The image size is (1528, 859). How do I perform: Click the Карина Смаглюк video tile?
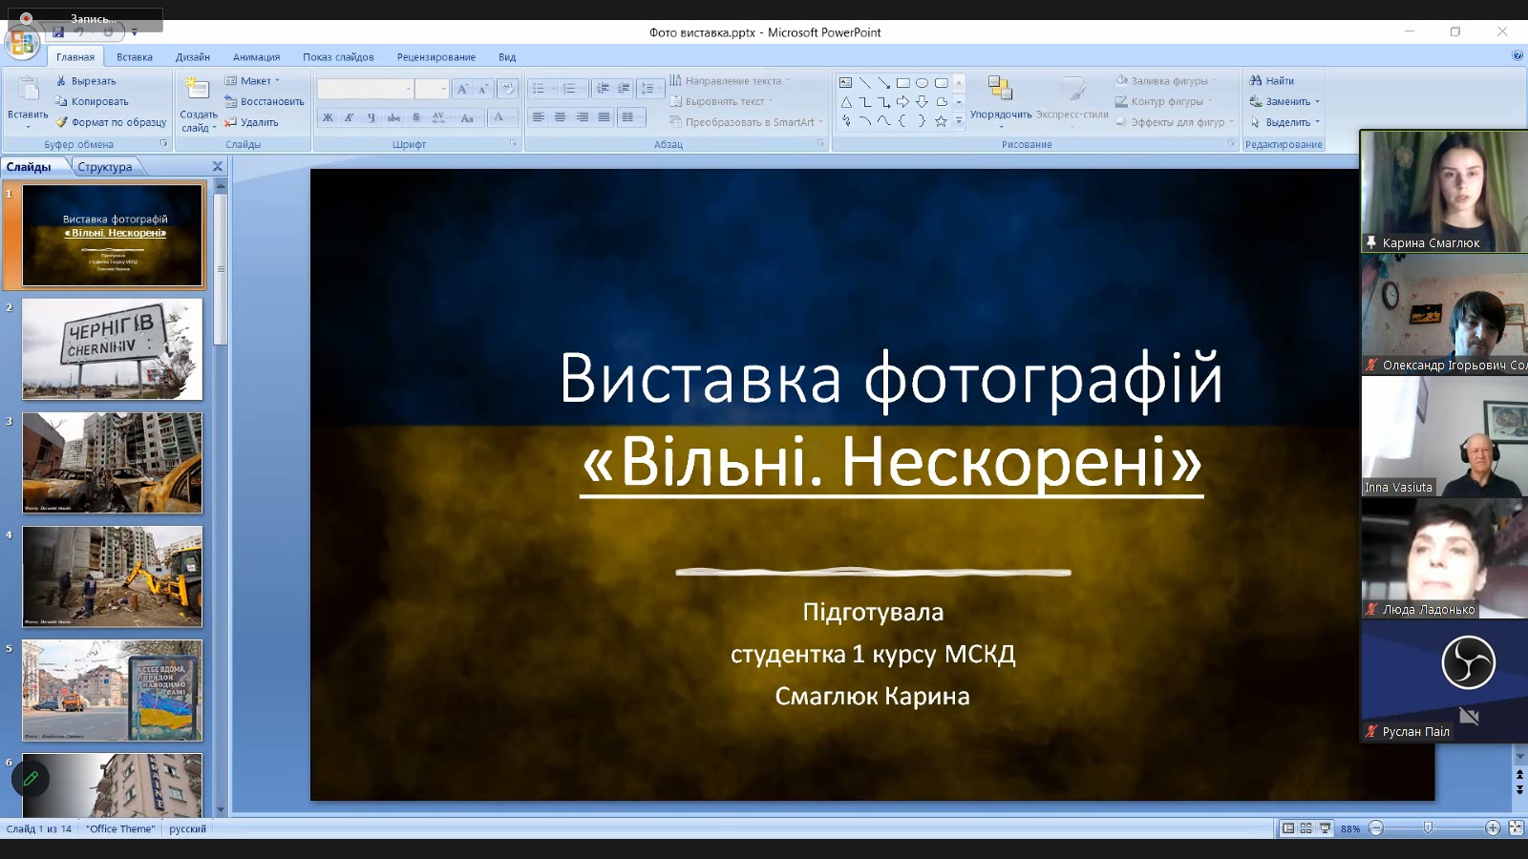[x=1443, y=191]
